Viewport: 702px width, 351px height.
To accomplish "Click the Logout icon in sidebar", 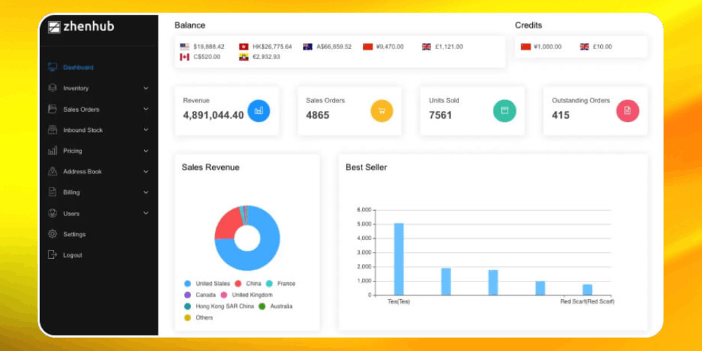I will click(x=53, y=255).
